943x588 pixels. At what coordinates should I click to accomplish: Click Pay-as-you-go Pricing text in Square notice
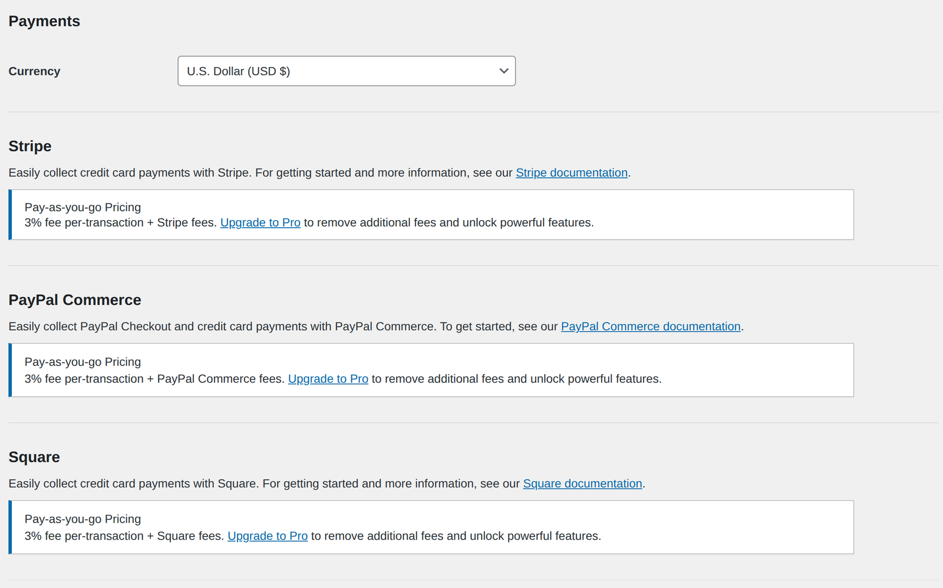83,519
